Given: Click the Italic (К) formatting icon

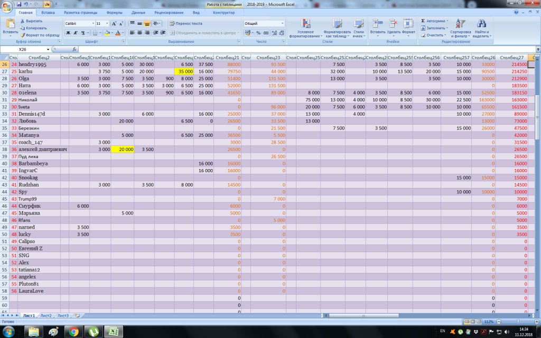Looking at the screenshot, I should pyautogui.click(x=76, y=33).
